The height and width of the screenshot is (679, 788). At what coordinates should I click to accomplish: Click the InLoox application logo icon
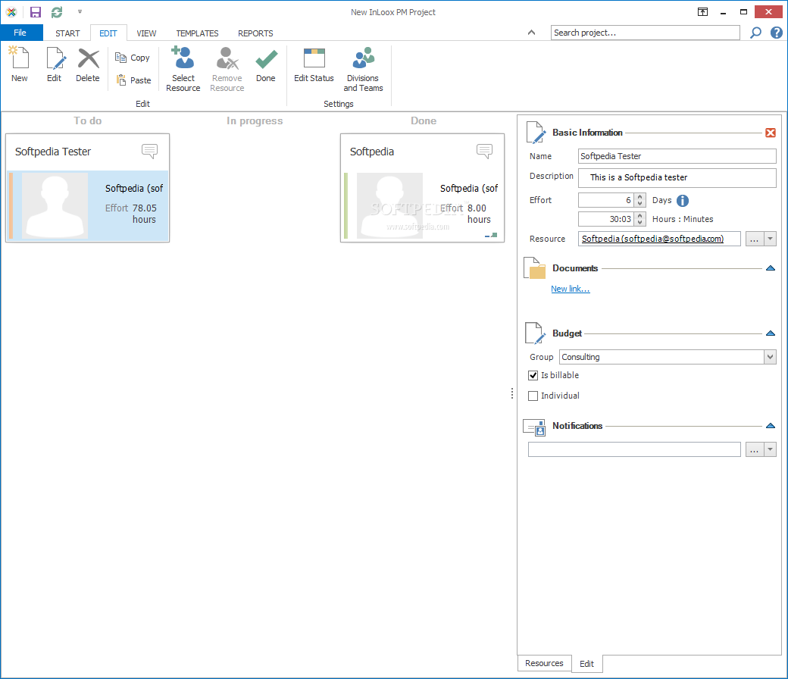(x=11, y=12)
